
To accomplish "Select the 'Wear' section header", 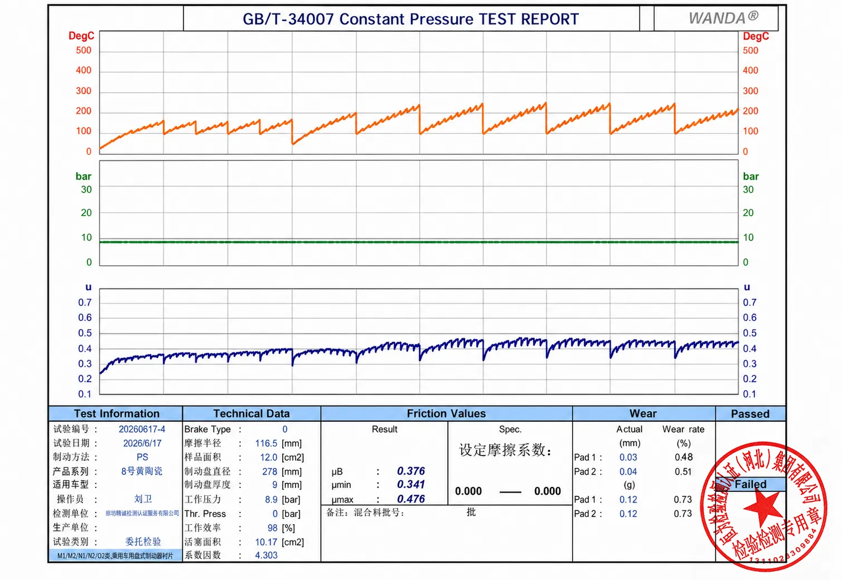I will [643, 413].
